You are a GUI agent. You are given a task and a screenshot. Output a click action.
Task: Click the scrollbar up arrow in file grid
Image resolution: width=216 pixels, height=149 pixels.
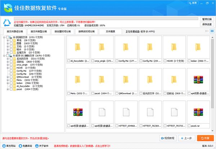212,37
